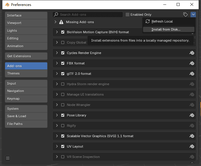Expand Node Wrangler details
This screenshot has height=166, width=201.
pyautogui.click(x=57, y=105)
